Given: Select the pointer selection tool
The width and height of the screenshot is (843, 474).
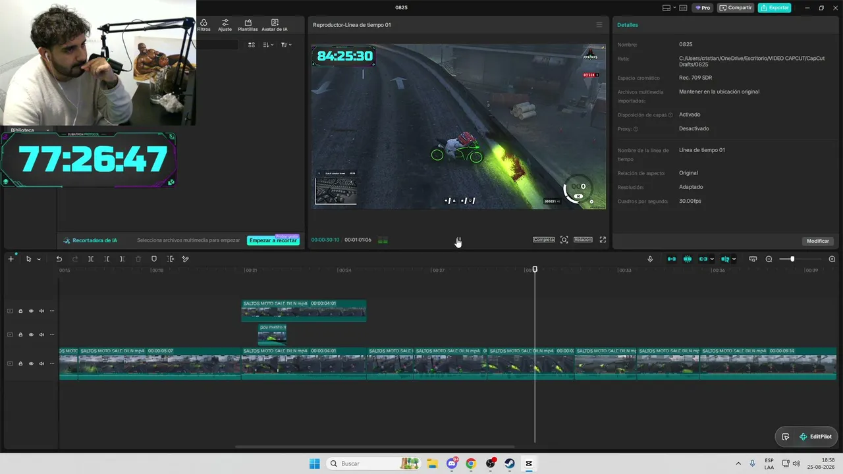Looking at the screenshot, I should tap(28, 259).
